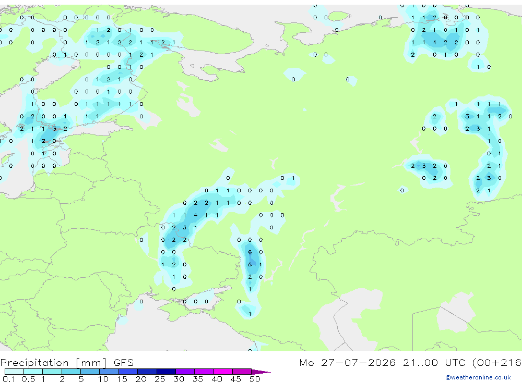Select the 35–40 mm magenta legend swatch

click(204, 372)
